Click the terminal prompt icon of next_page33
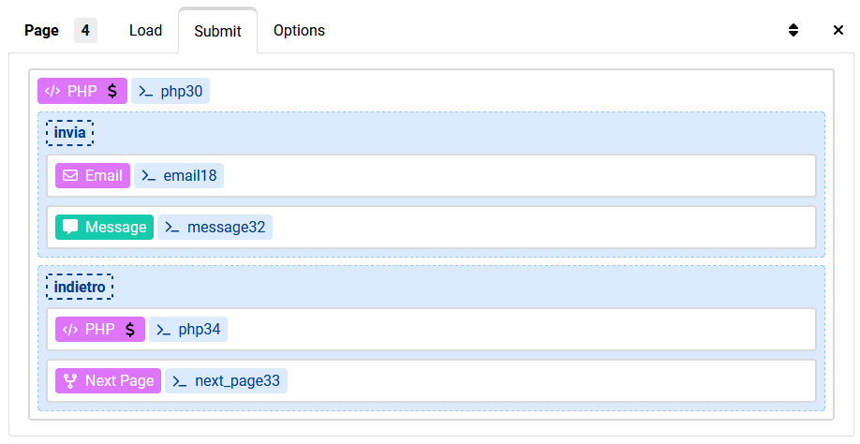The image size is (860, 444). [x=179, y=381]
